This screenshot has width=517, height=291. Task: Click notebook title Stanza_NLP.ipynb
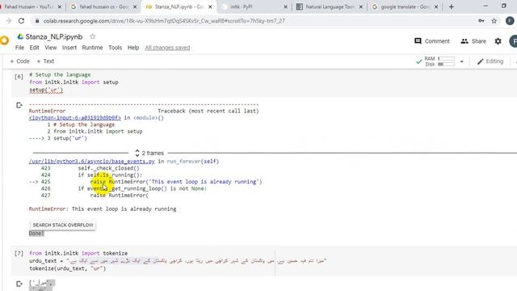[54, 36]
